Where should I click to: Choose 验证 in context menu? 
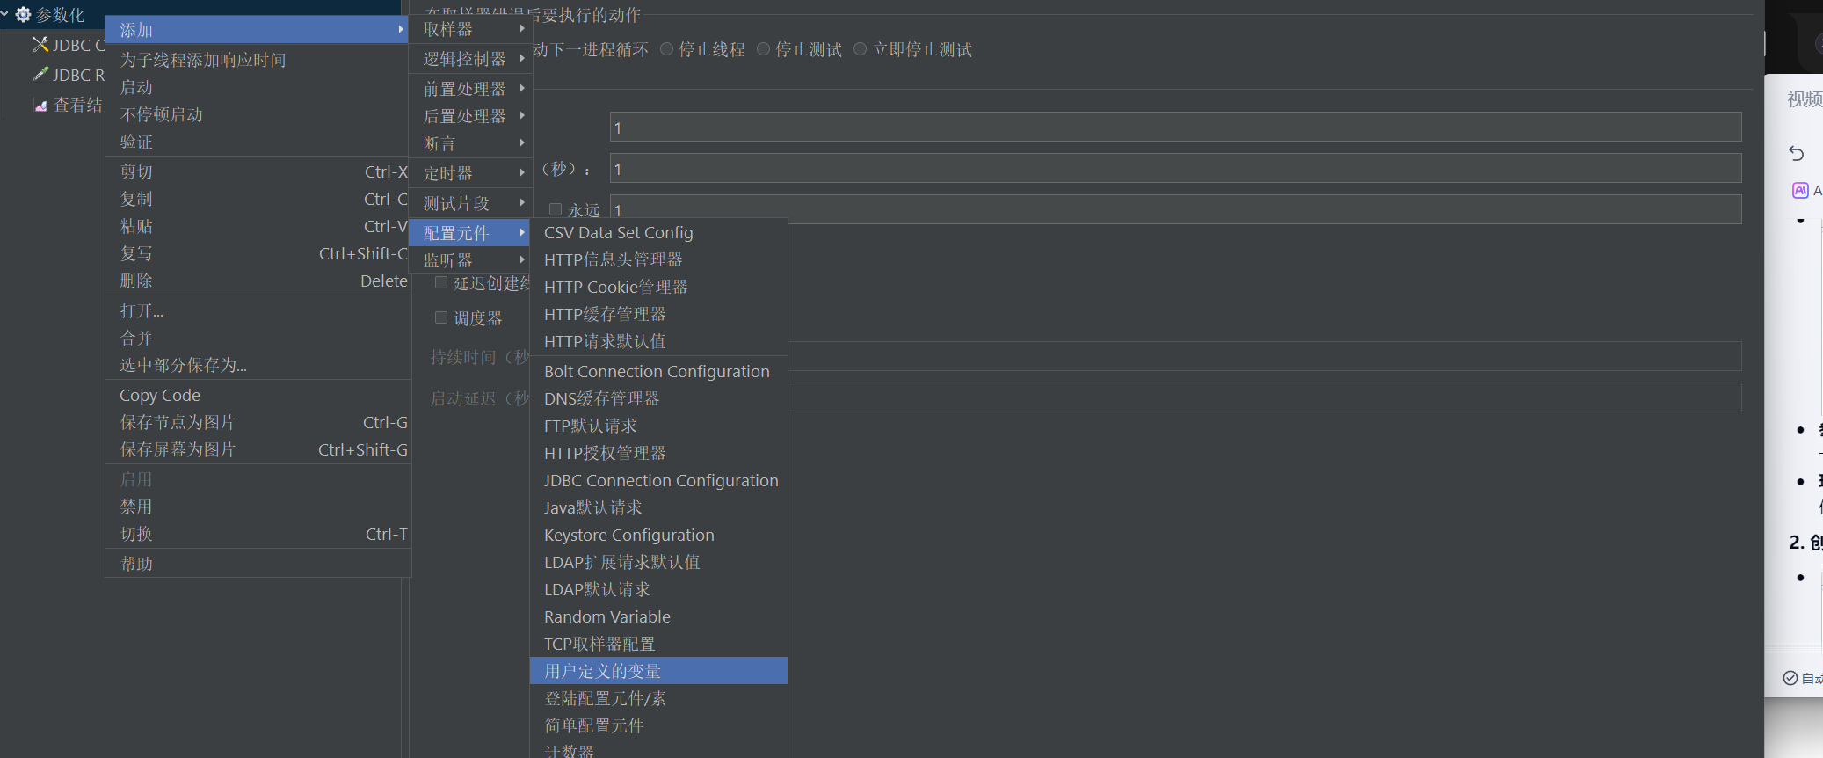coord(258,142)
